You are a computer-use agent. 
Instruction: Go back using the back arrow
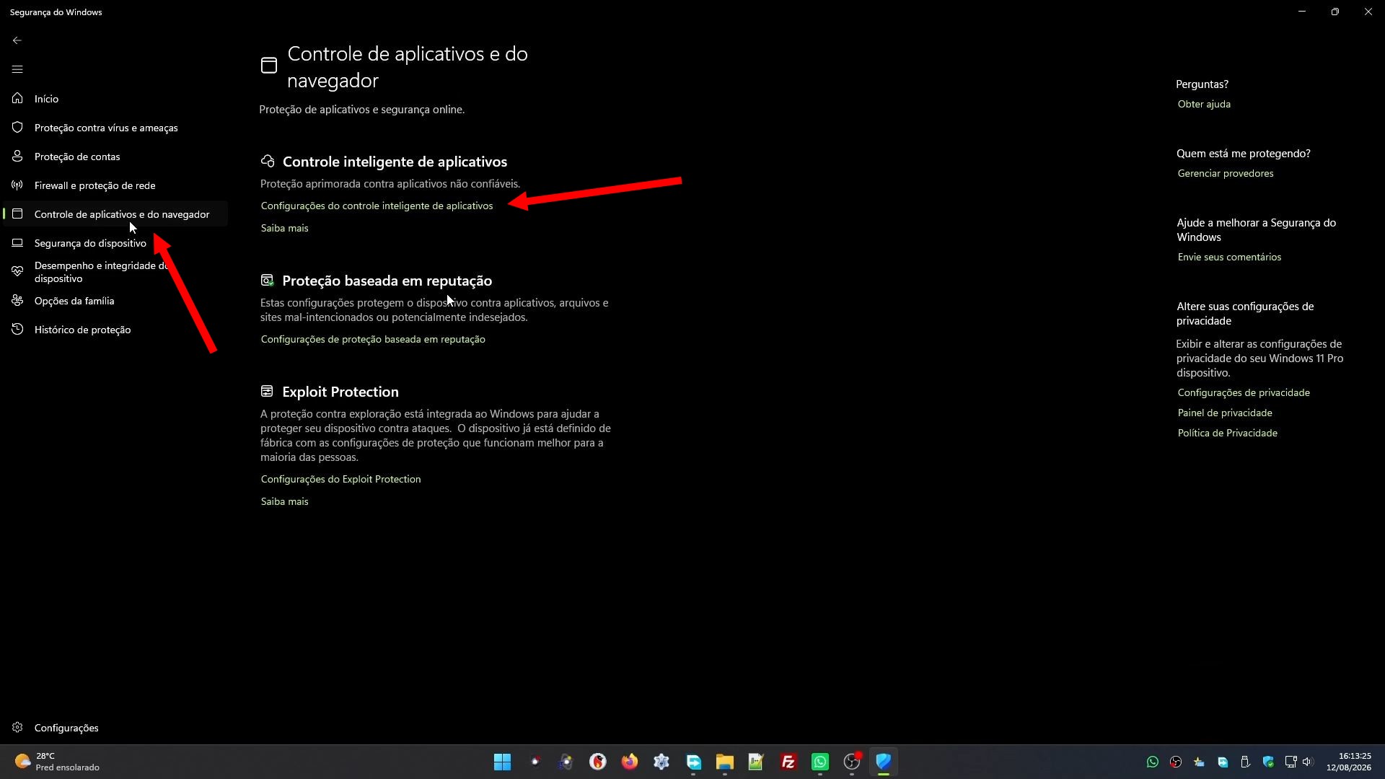[17, 40]
